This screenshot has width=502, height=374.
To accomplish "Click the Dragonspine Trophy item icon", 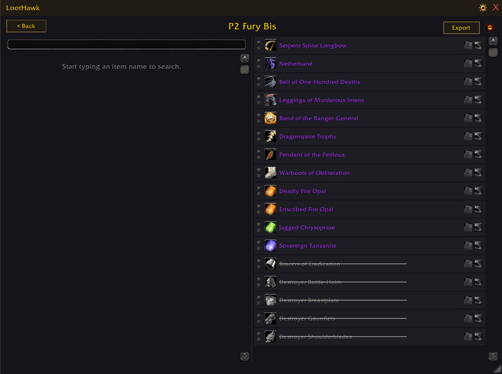I will pyautogui.click(x=270, y=136).
